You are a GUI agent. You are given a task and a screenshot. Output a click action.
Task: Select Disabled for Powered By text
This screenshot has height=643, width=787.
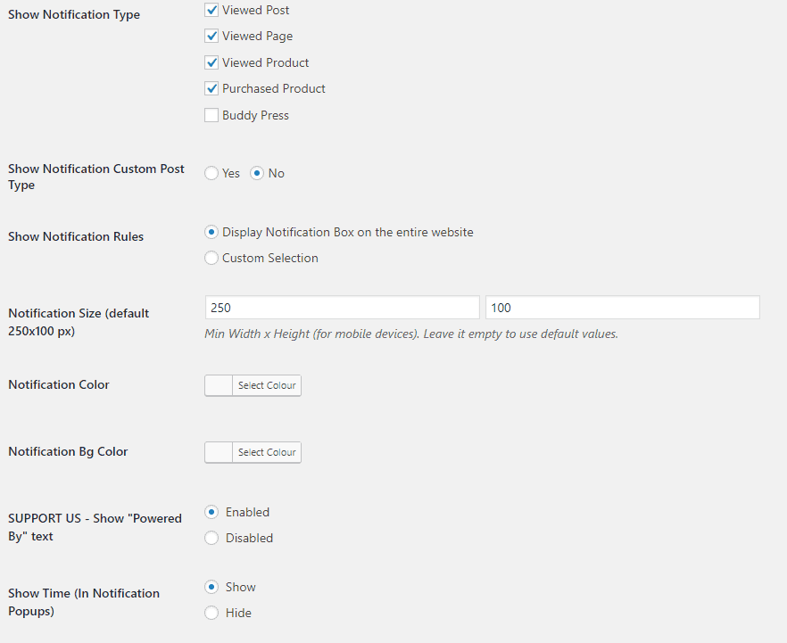211,538
